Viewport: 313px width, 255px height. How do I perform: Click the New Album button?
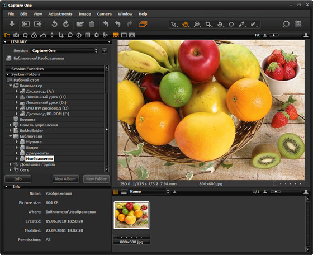click(x=65, y=179)
